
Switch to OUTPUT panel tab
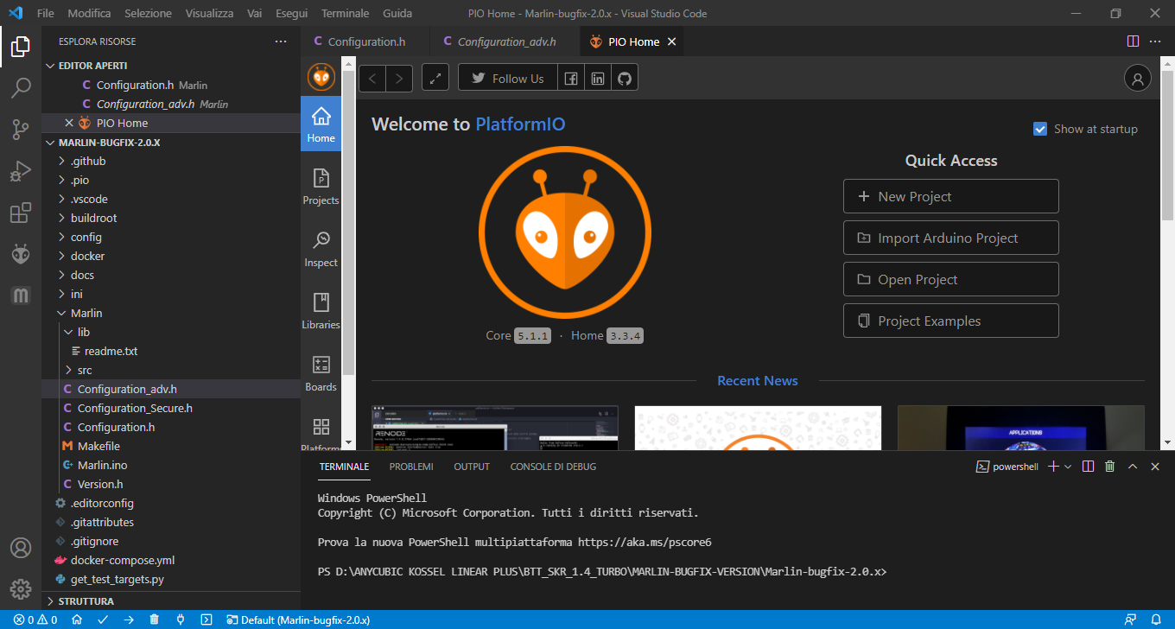[x=472, y=467]
